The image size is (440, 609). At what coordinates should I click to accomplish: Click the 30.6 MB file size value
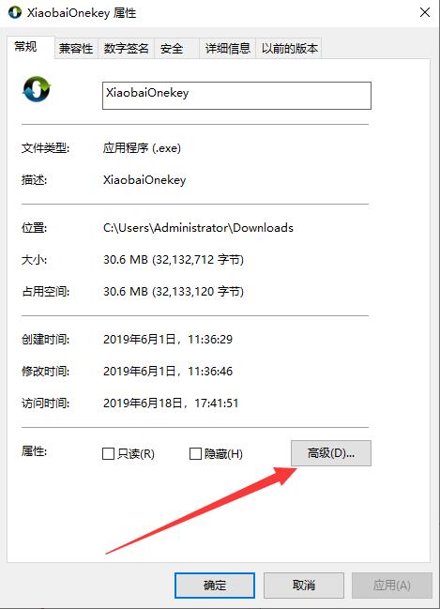(x=174, y=259)
